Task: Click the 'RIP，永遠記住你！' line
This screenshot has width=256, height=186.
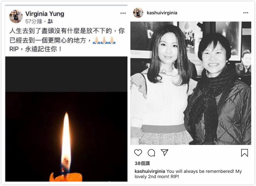Action: 36,49
